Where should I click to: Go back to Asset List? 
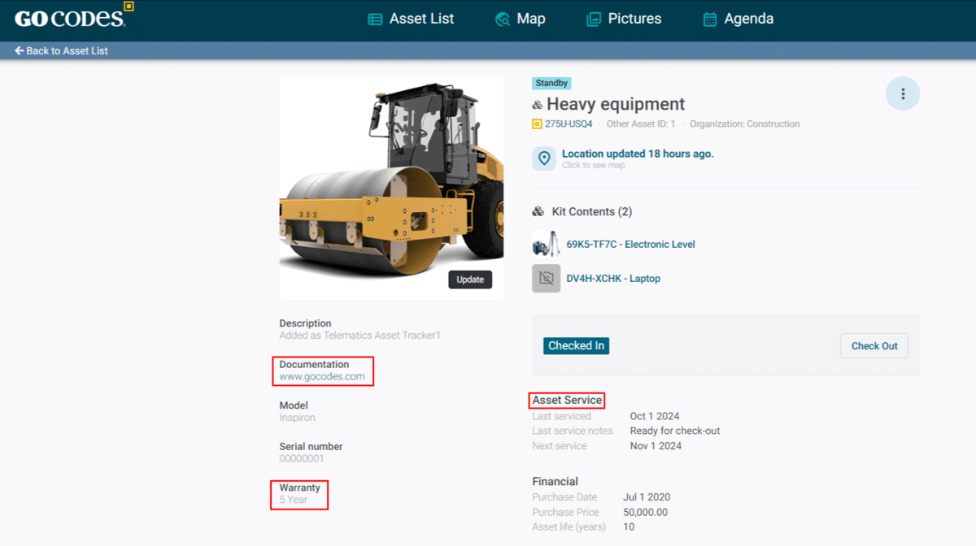(62, 50)
